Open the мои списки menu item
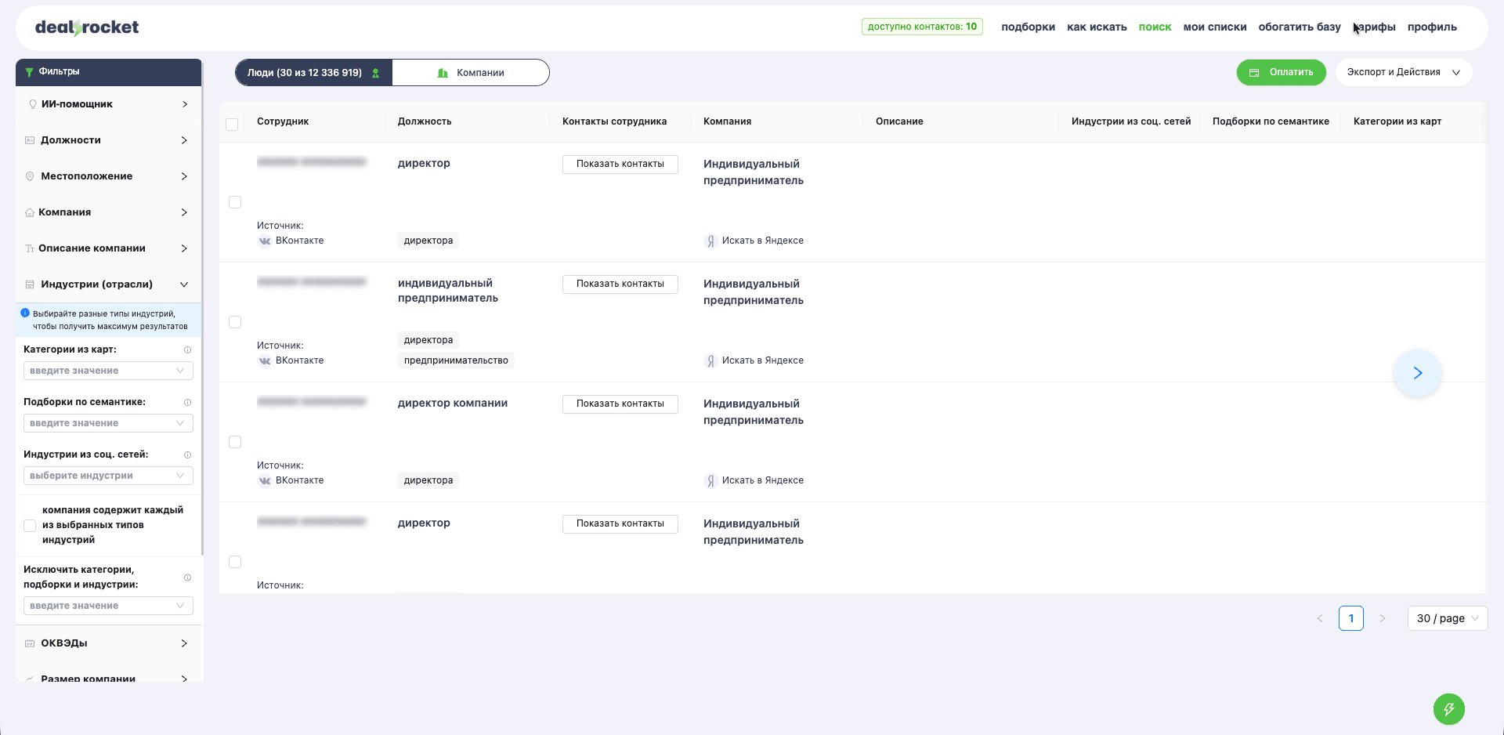The image size is (1504, 735). click(1215, 27)
